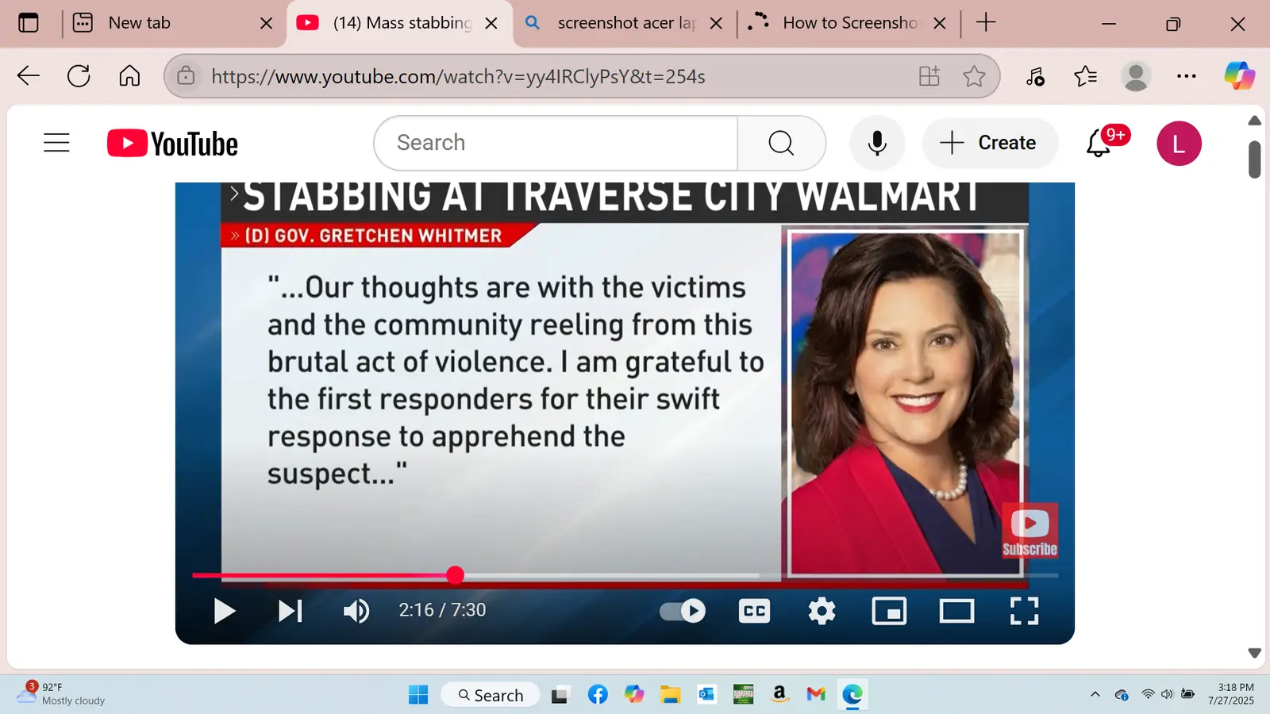This screenshot has height=714, width=1270.
Task: Open File Explorer from the taskbar
Action: pyautogui.click(x=671, y=695)
